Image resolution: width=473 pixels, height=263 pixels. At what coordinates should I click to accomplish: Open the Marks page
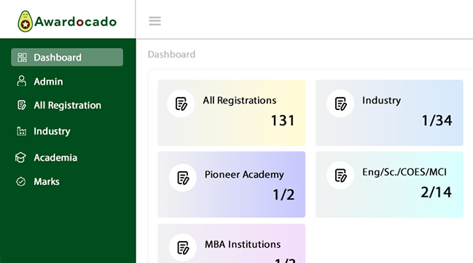(47, 181)
